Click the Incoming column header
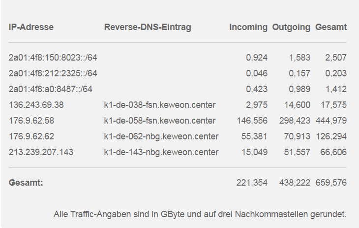 click(248, 27)
